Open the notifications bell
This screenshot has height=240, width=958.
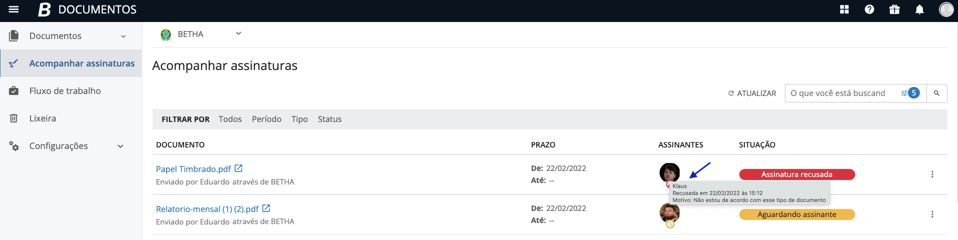click(x=919, y=9)
